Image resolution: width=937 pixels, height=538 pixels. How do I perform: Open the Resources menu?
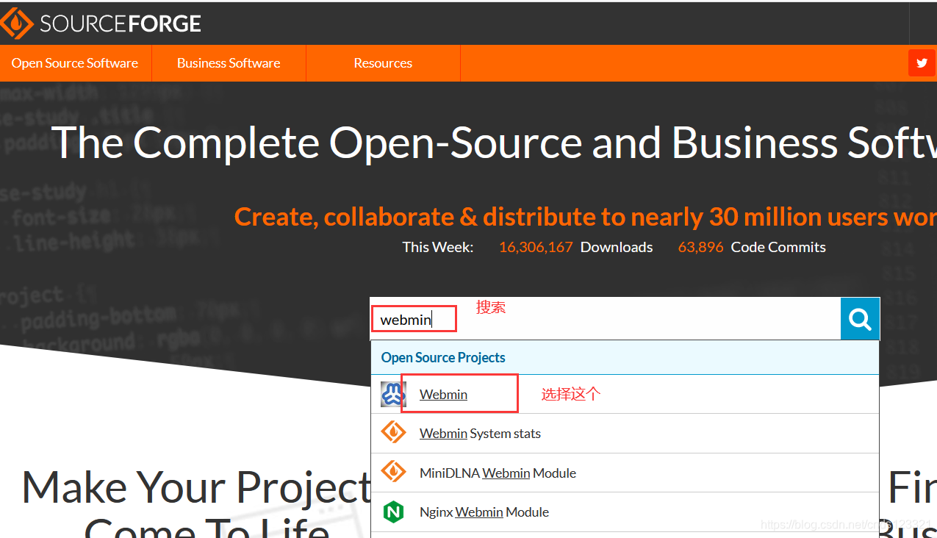click(x=383, y=63)
